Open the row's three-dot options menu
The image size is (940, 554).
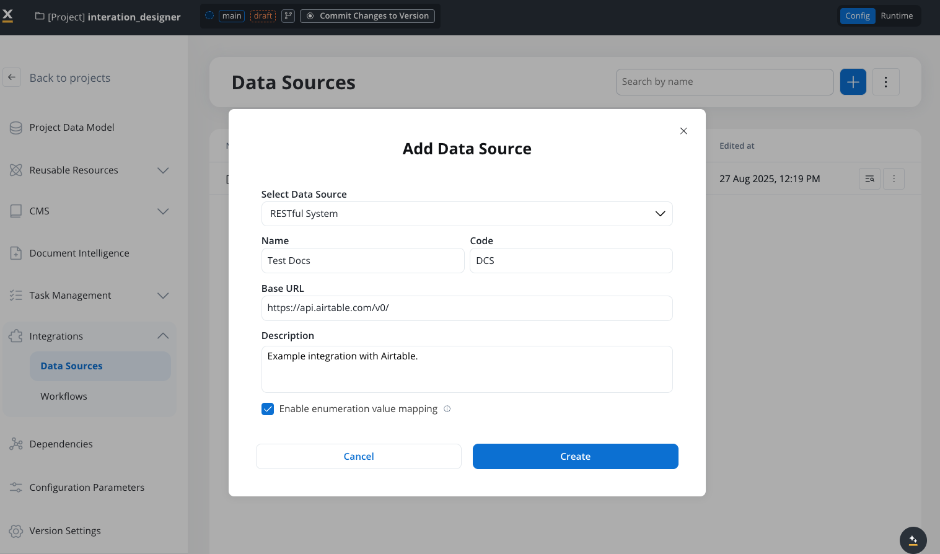[x=894, y=179]
